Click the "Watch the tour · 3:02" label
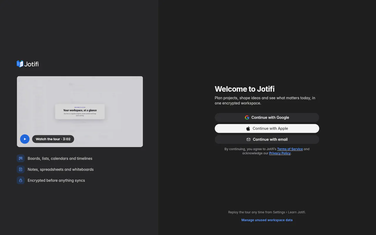This screenshot has width=376, height=235. point(53,139)
